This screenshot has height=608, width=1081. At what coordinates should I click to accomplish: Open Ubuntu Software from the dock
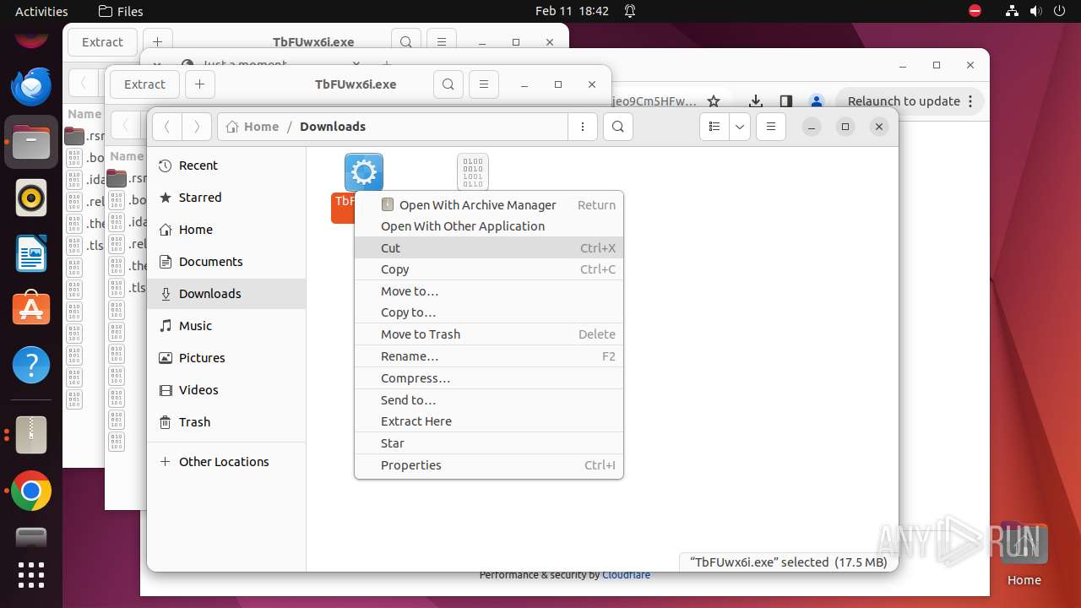click(x=31, y=310)
